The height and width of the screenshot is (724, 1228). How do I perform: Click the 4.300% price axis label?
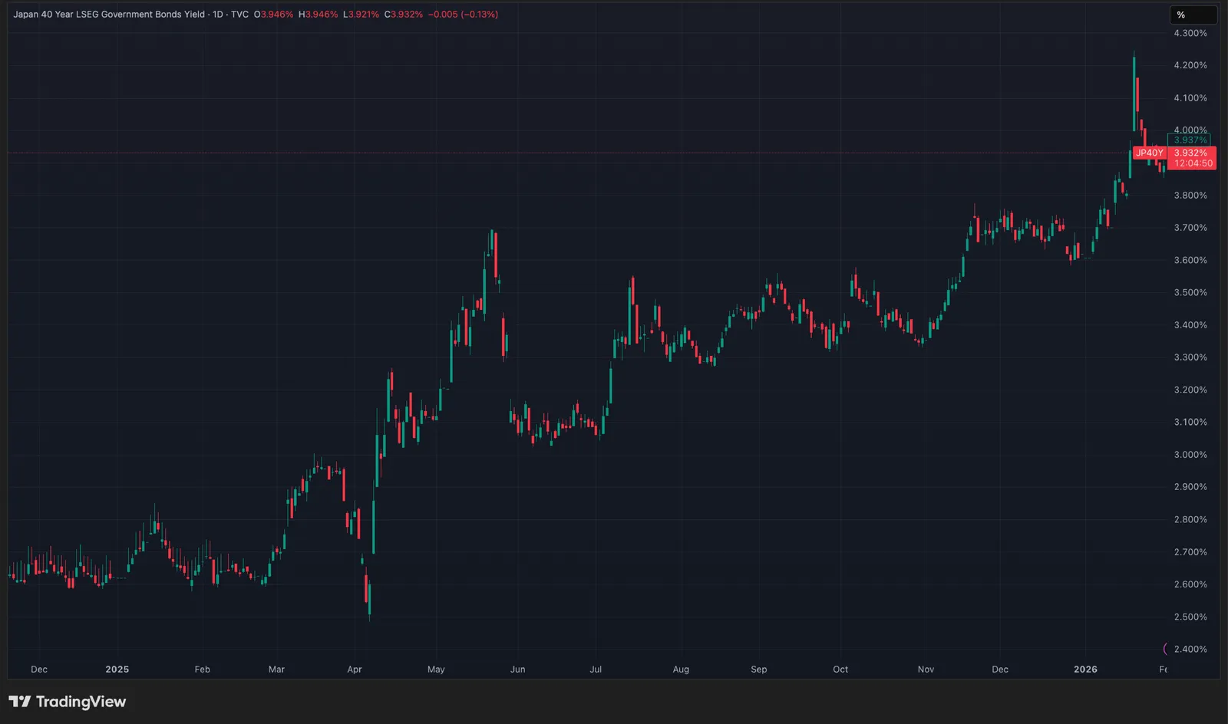pos(1190,33)
